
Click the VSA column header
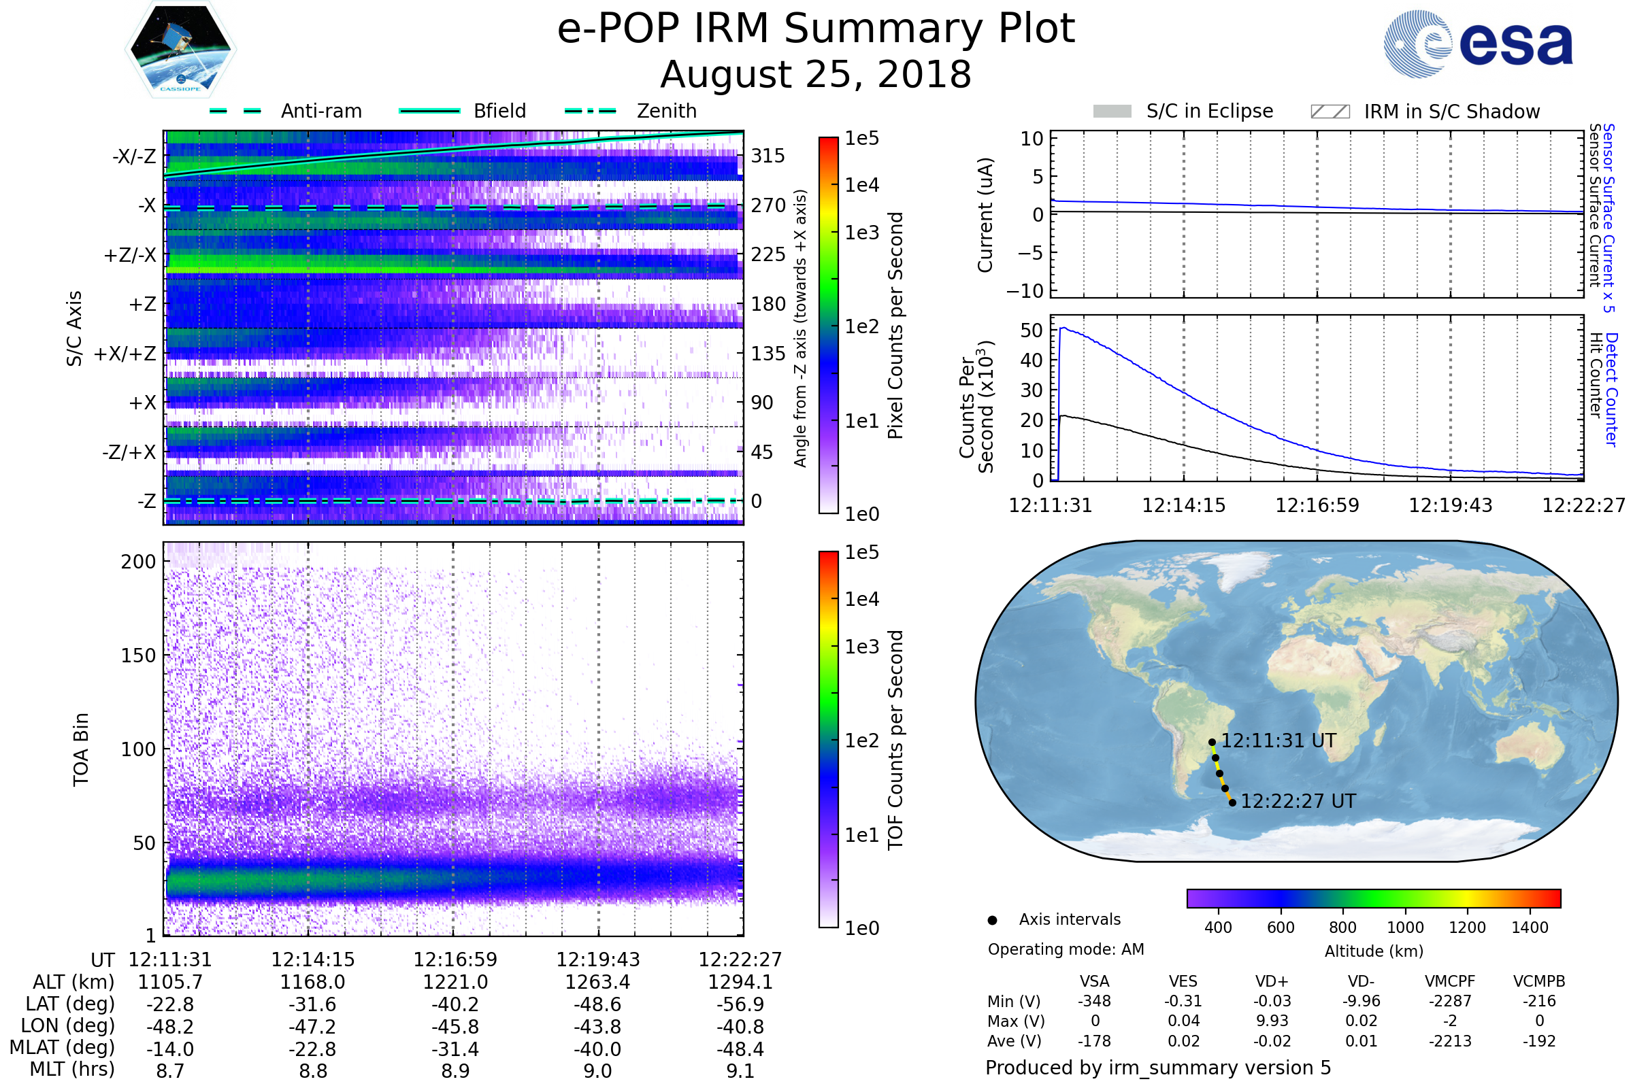[1094, 982]
